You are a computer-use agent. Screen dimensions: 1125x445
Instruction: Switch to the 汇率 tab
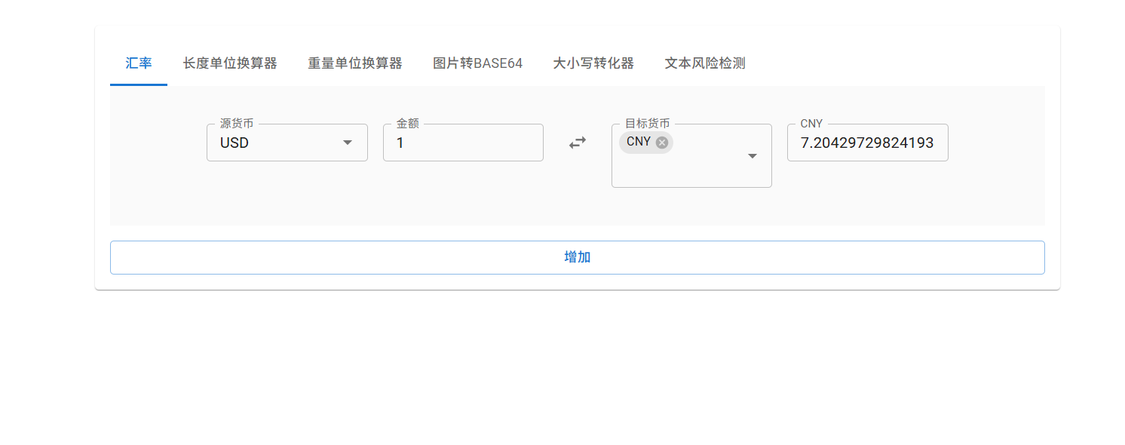coord(139,63)
